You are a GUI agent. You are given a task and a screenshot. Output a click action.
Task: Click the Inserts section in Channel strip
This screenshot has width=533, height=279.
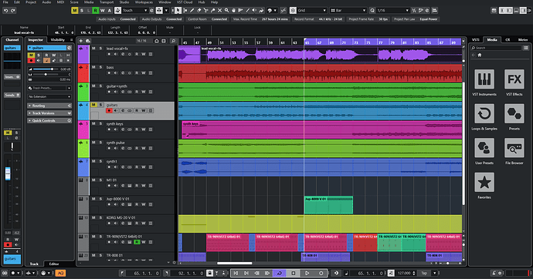[x=12, y=77]
